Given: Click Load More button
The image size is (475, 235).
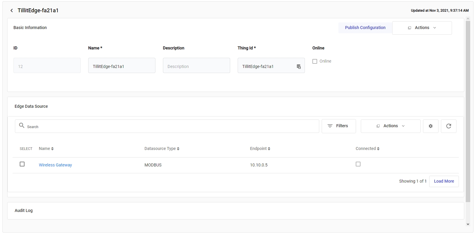Looking at the screenshot, I should click(444, 181).
